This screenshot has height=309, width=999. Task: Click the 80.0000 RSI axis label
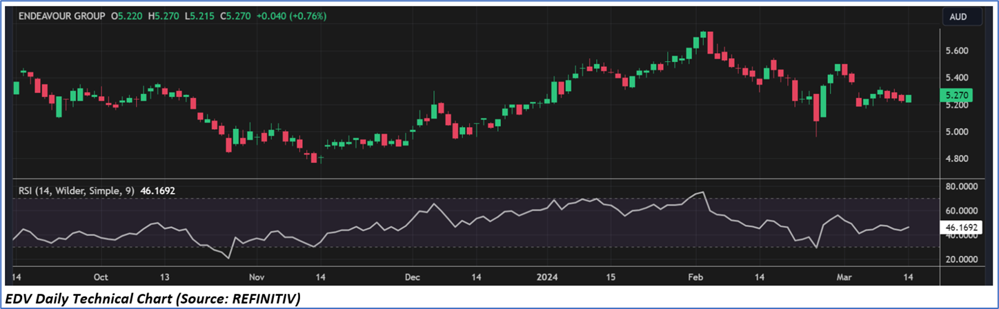pos(963,186)
